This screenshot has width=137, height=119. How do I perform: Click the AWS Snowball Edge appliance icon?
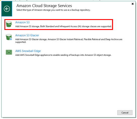click(9, 52)
